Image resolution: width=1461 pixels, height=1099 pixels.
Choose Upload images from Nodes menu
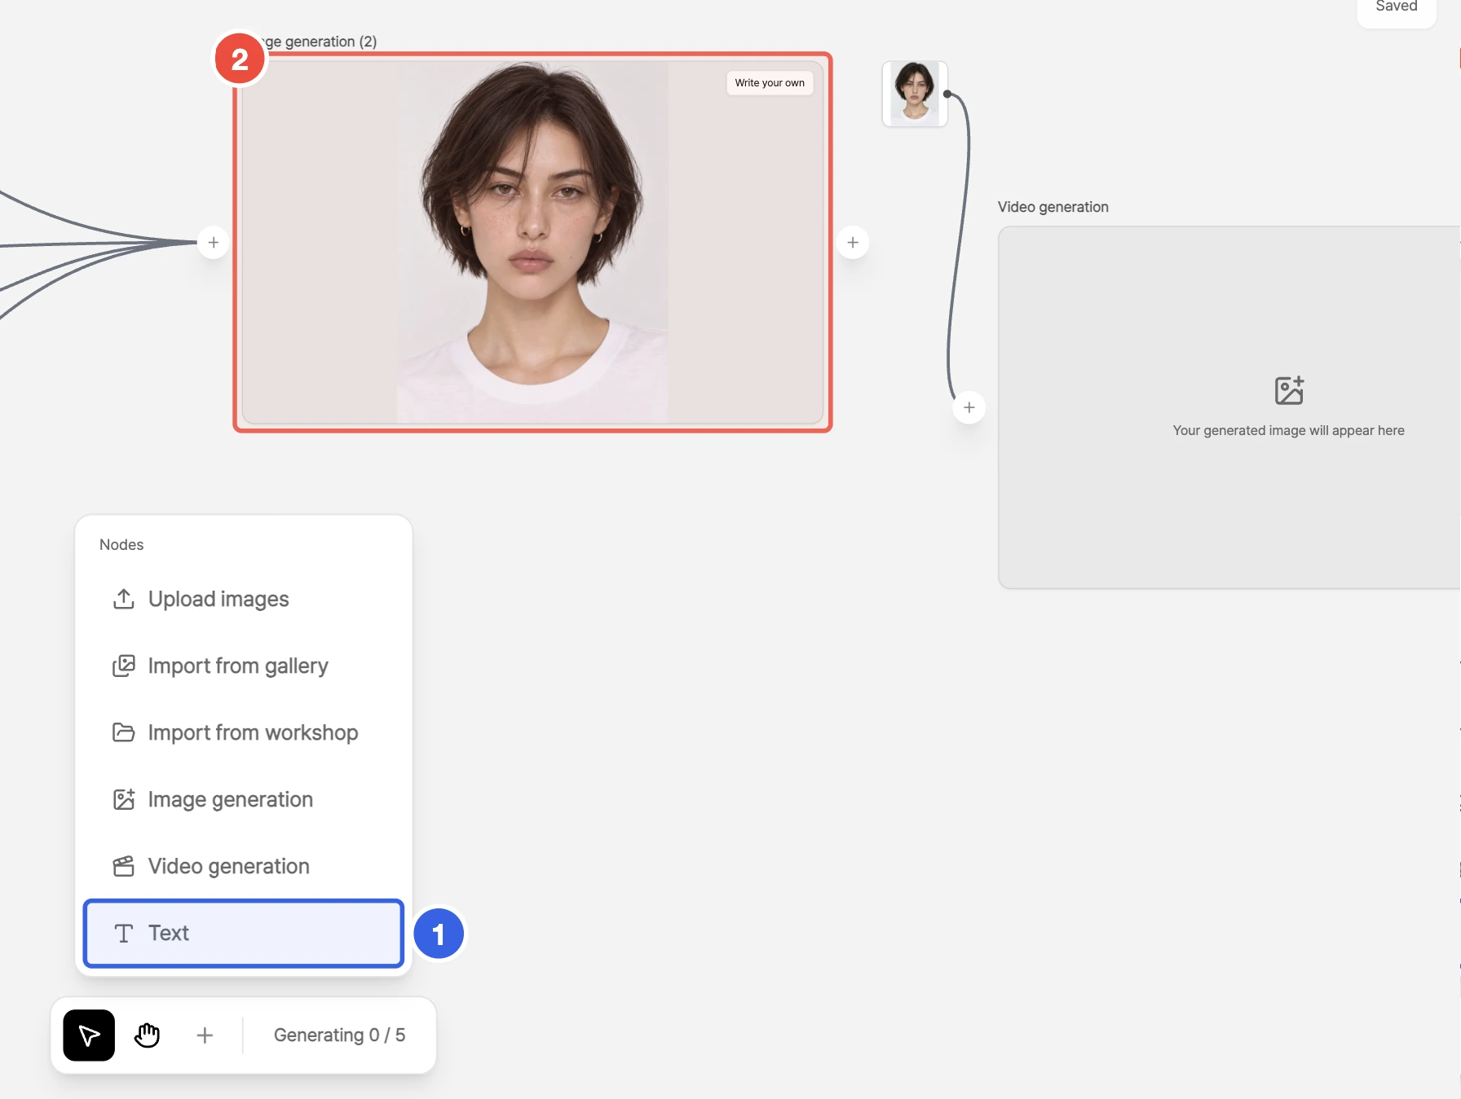point(243,599)
